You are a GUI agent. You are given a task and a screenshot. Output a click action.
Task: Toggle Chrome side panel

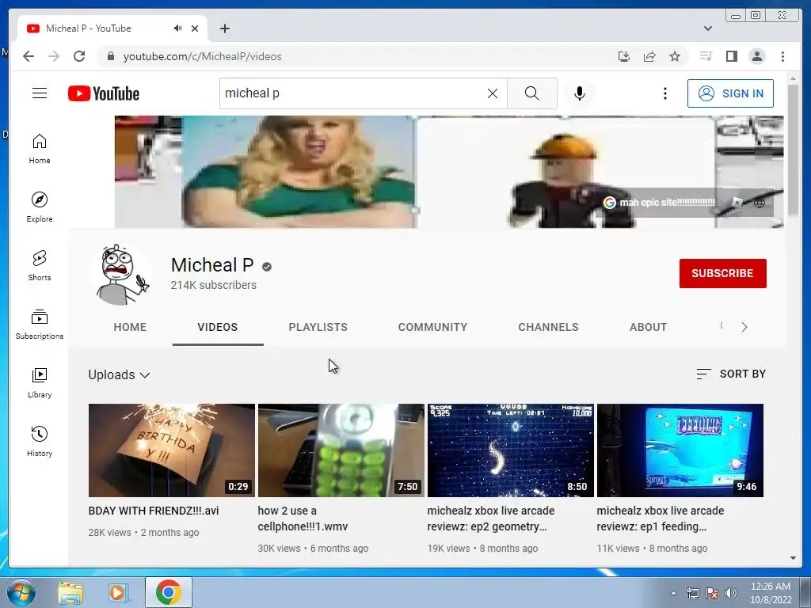pos(731,56)
